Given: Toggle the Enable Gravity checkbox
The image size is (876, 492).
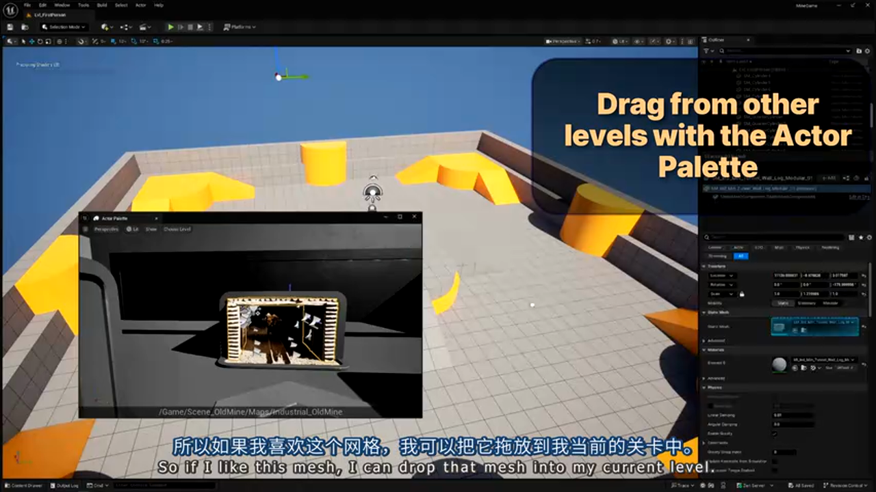Looking at the screenshot, I should 774,433.
